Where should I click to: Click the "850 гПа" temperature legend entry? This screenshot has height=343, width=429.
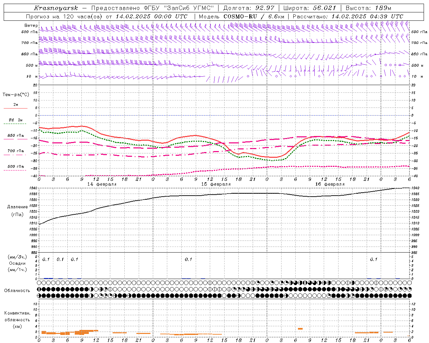click(16, 136)
